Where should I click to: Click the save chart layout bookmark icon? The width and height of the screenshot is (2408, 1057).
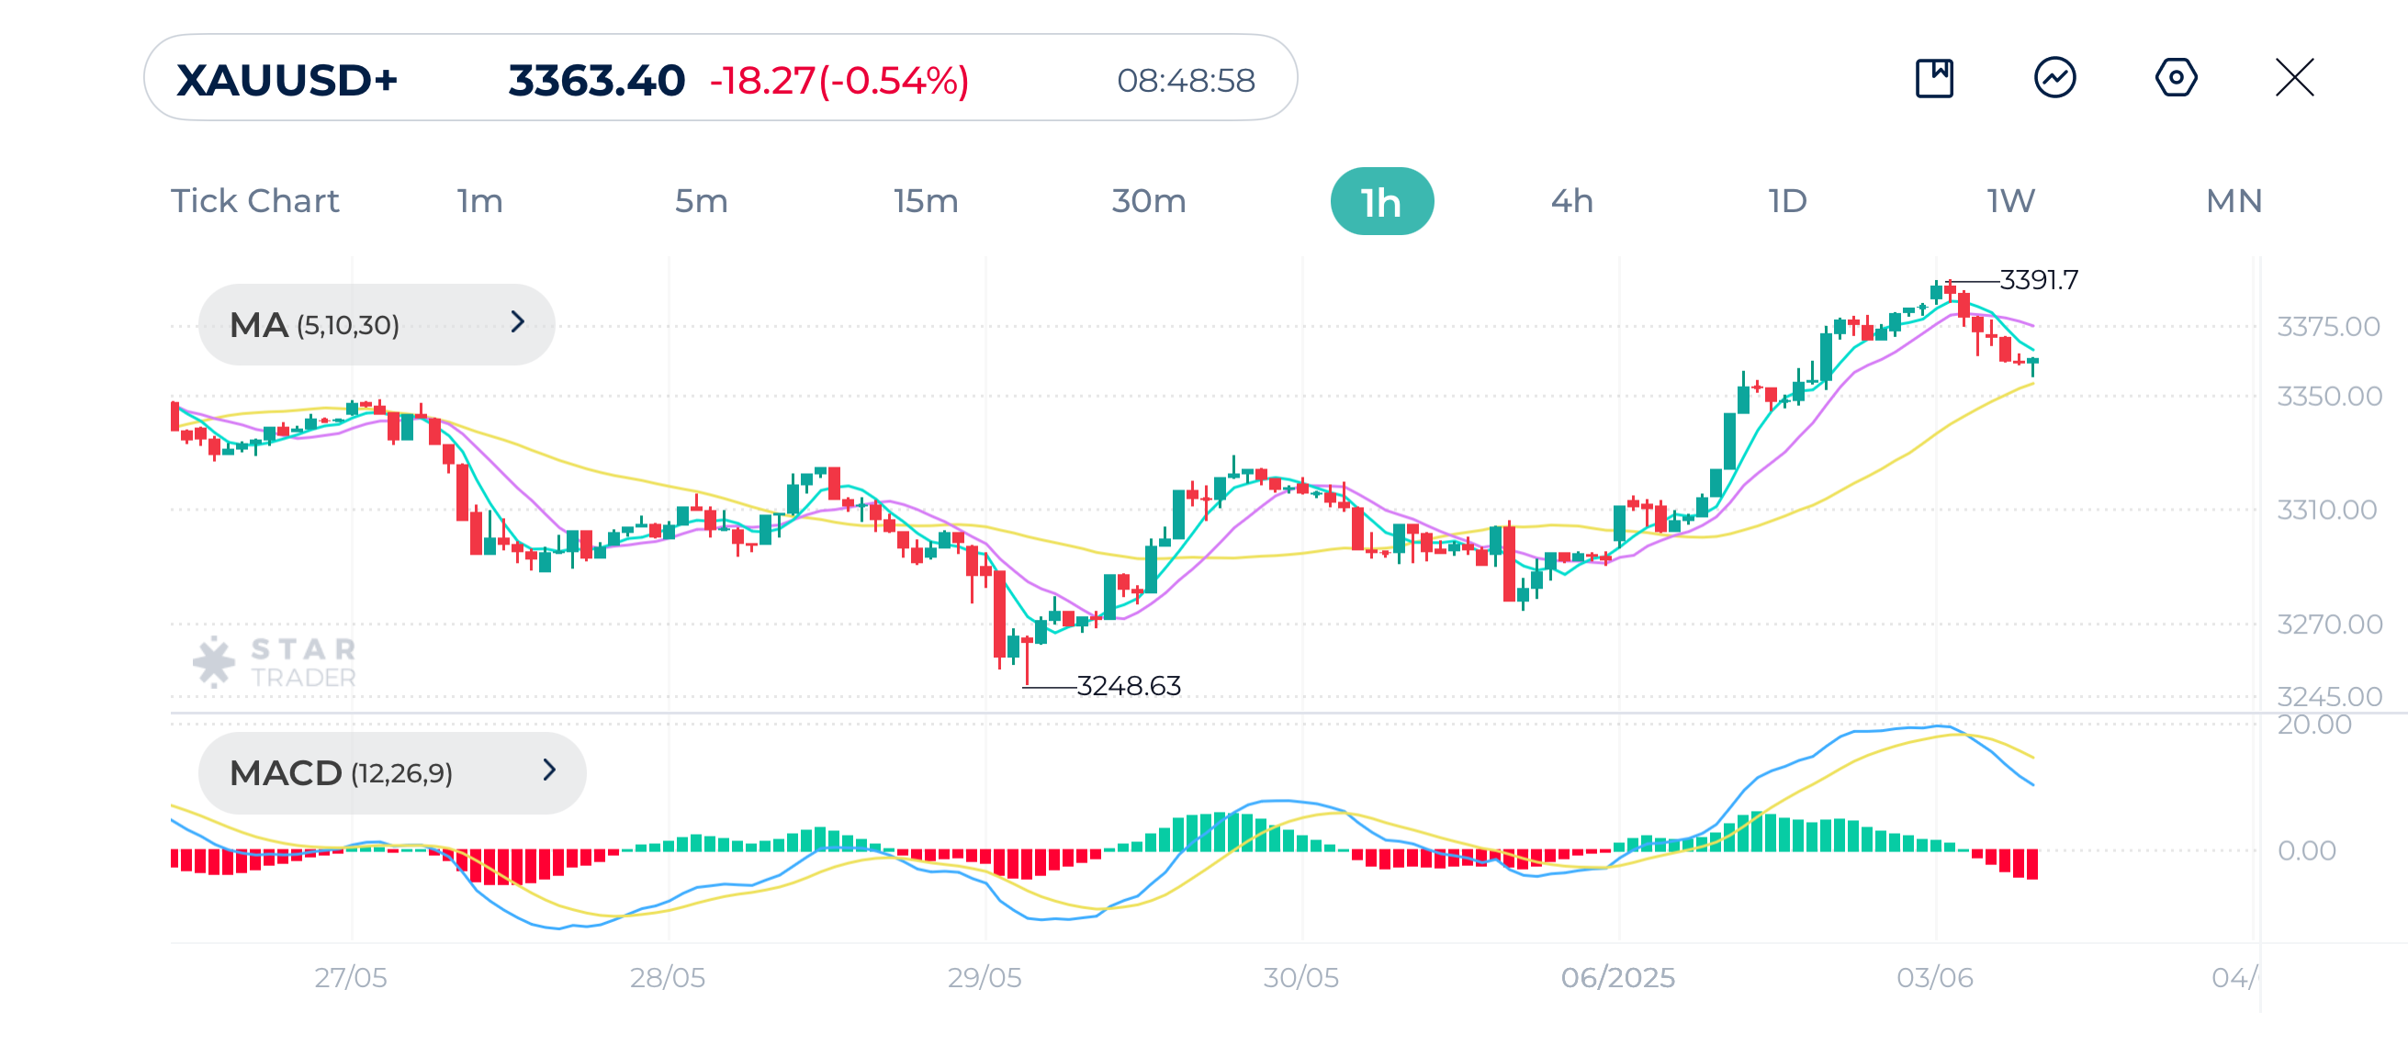(x=1935, y=80)
